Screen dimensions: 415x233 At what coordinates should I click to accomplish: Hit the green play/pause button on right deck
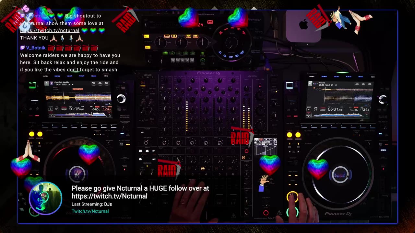pyautogui.click(x=292, y=212)
